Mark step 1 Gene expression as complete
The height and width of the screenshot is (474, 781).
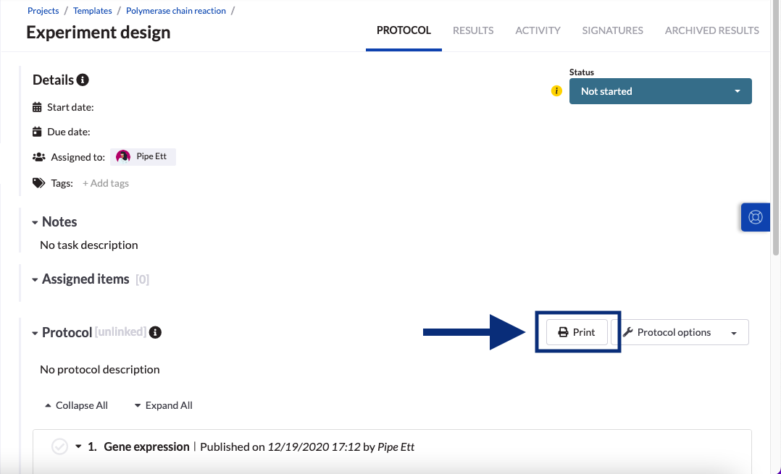60,447
